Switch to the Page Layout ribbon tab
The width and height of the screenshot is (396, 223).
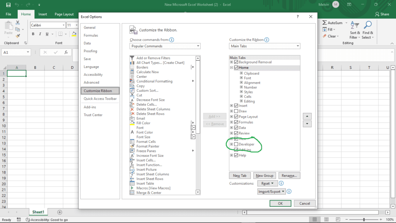coord(64,14)
